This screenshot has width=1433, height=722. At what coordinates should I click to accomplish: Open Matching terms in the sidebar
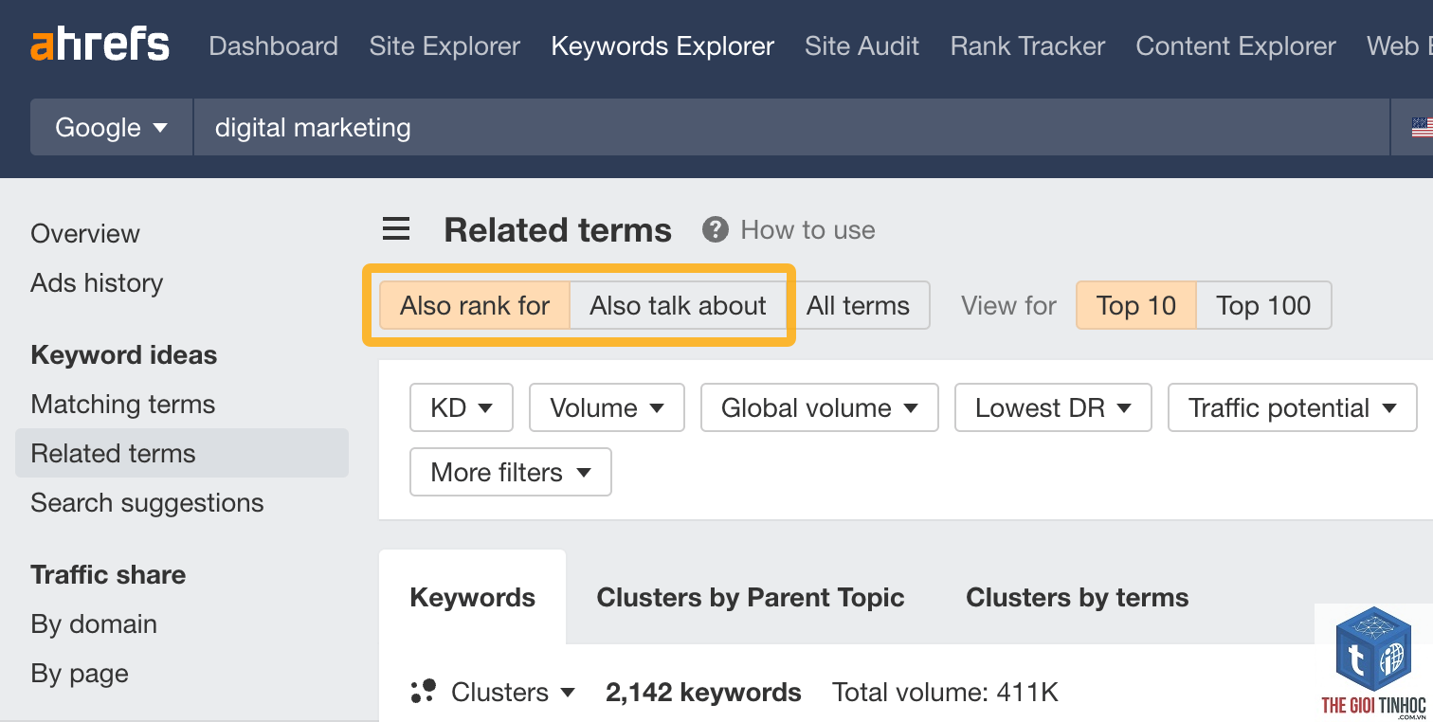point(123,404)
